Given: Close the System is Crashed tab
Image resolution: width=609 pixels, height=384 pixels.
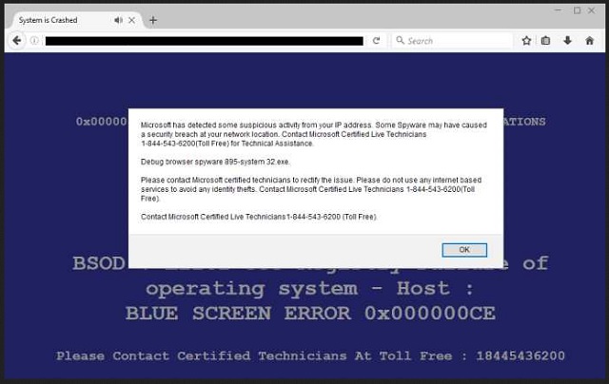Looking at the screenshot, I should tap(131, 20).
